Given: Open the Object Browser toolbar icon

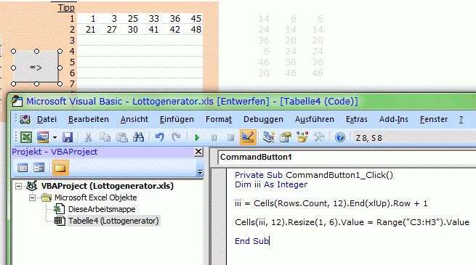Looking at the screenshot, I should coord(302,138).
